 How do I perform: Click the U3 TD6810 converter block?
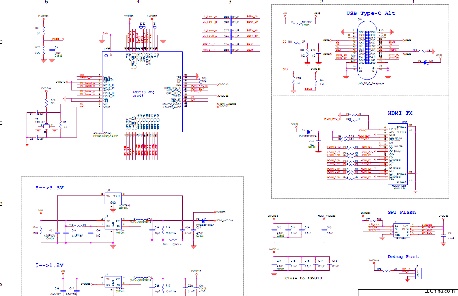(113, 224)
